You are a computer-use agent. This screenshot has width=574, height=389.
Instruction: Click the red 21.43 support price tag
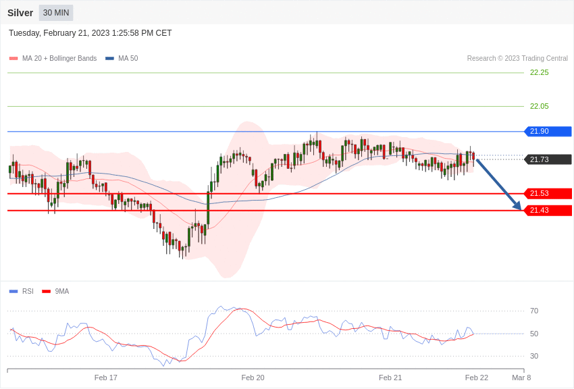click(548, 210)
